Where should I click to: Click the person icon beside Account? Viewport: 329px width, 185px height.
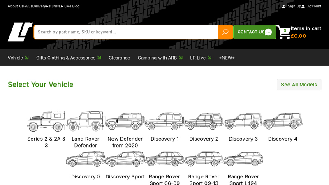(x=303, y=6)
